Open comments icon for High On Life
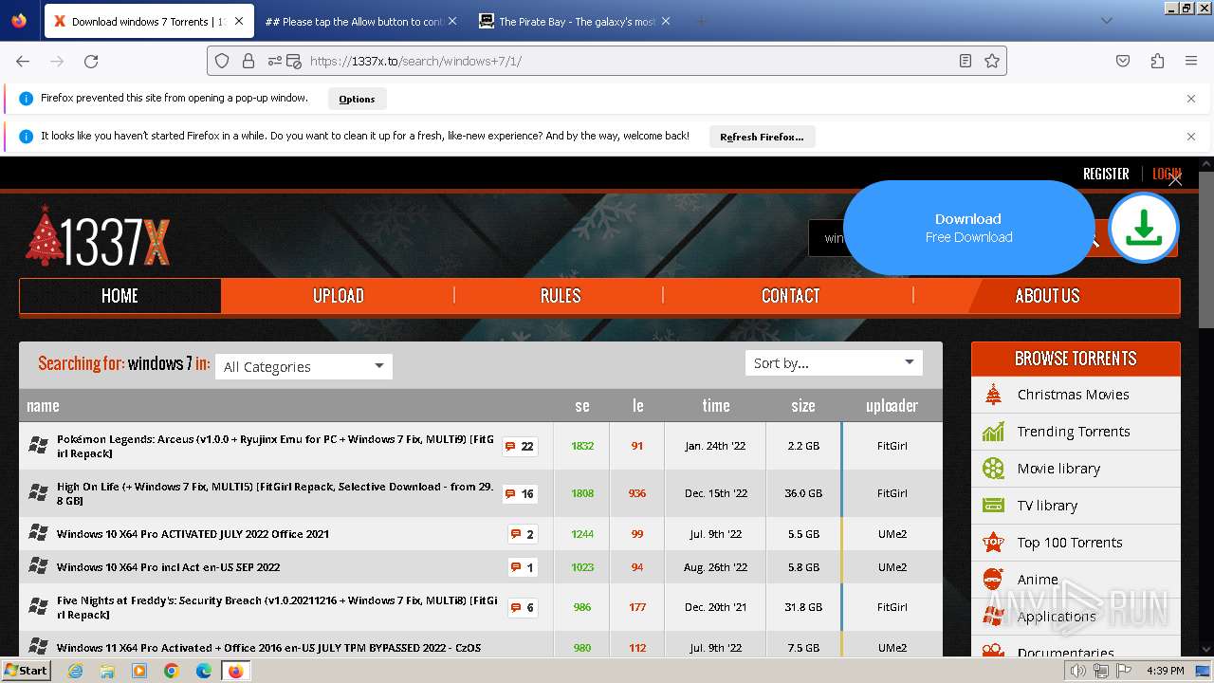The width and height of the screenshot is (1214, 683). (x=520, y=493)
